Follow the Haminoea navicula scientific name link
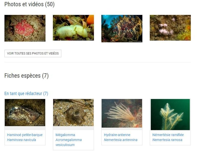Image resolution: width=197 pixels, height=151 pixels. coord(22,140)
